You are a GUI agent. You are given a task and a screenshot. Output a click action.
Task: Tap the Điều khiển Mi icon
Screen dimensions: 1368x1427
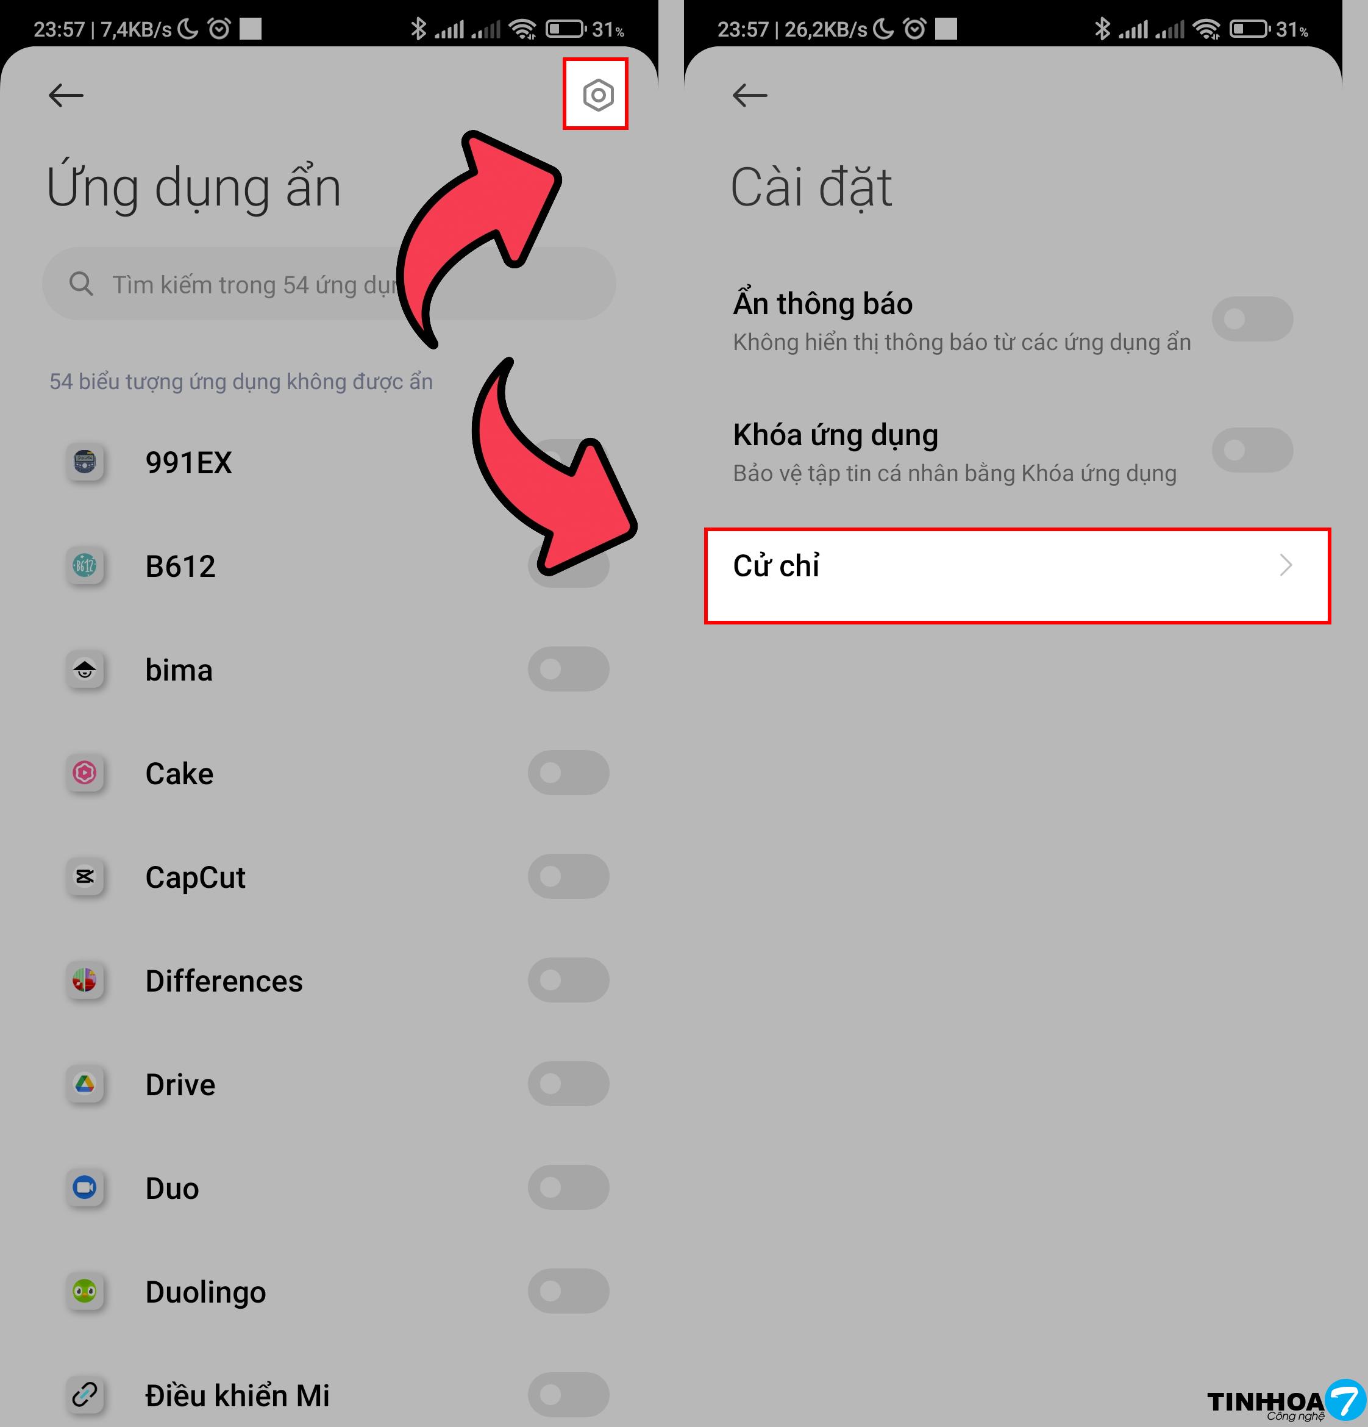coord(85,1395)
